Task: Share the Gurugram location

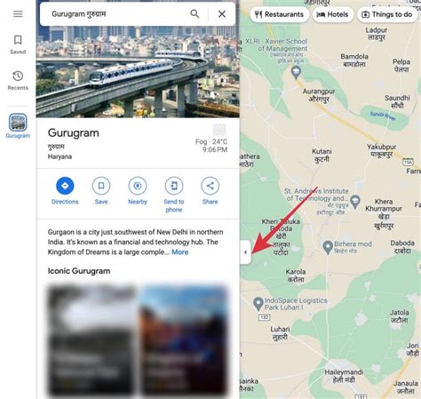Action: point(210,191)
